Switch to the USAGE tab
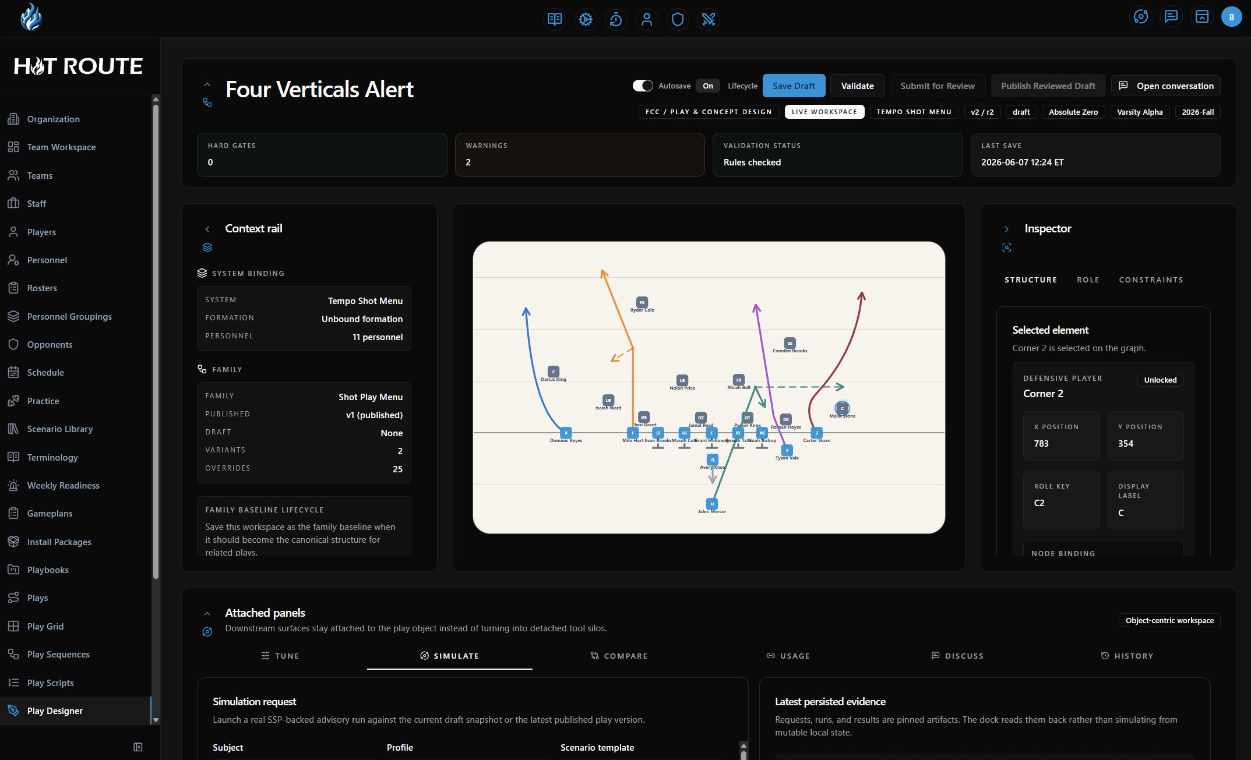The height and width of the screenshot is (760, 1251). tap(788, 656)
